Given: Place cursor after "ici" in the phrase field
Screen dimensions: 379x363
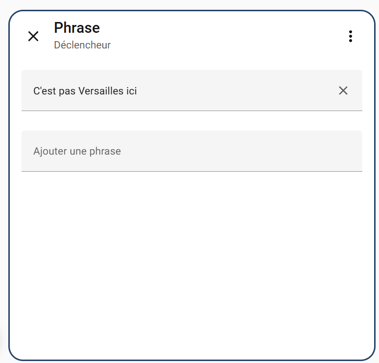Looking at the screenshot, I should click(x=138, y=91).
